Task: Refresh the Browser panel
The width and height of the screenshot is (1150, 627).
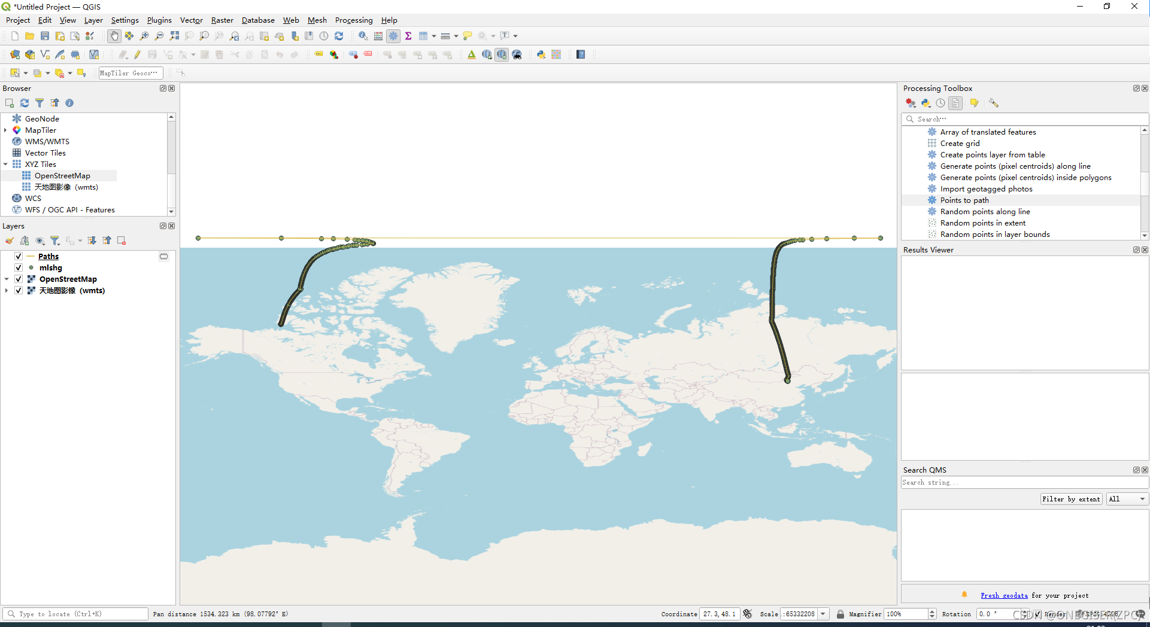Action: (25, 103)
